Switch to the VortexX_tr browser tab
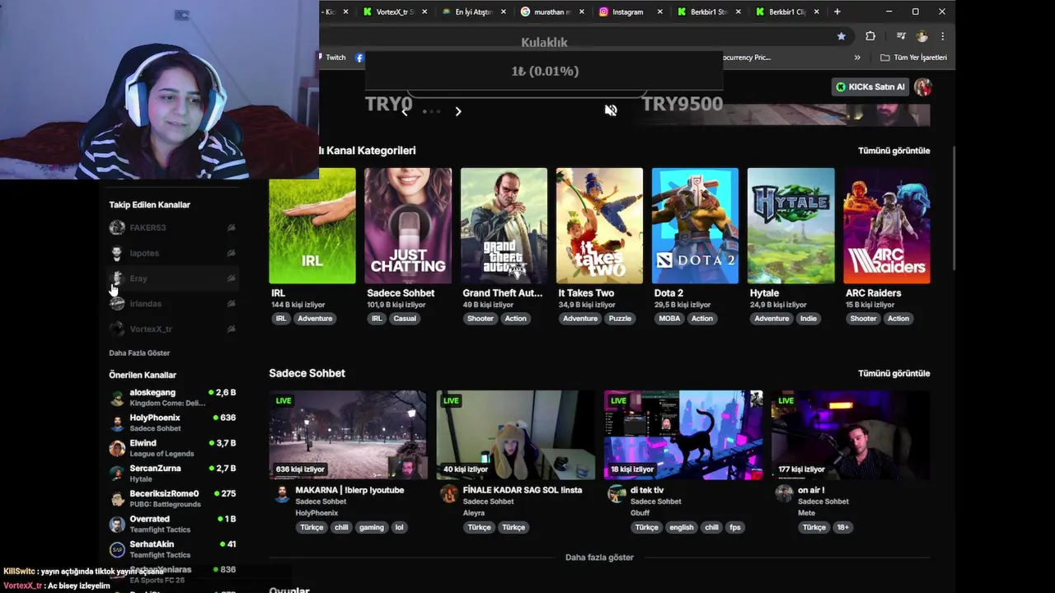 tap(393, 12)
